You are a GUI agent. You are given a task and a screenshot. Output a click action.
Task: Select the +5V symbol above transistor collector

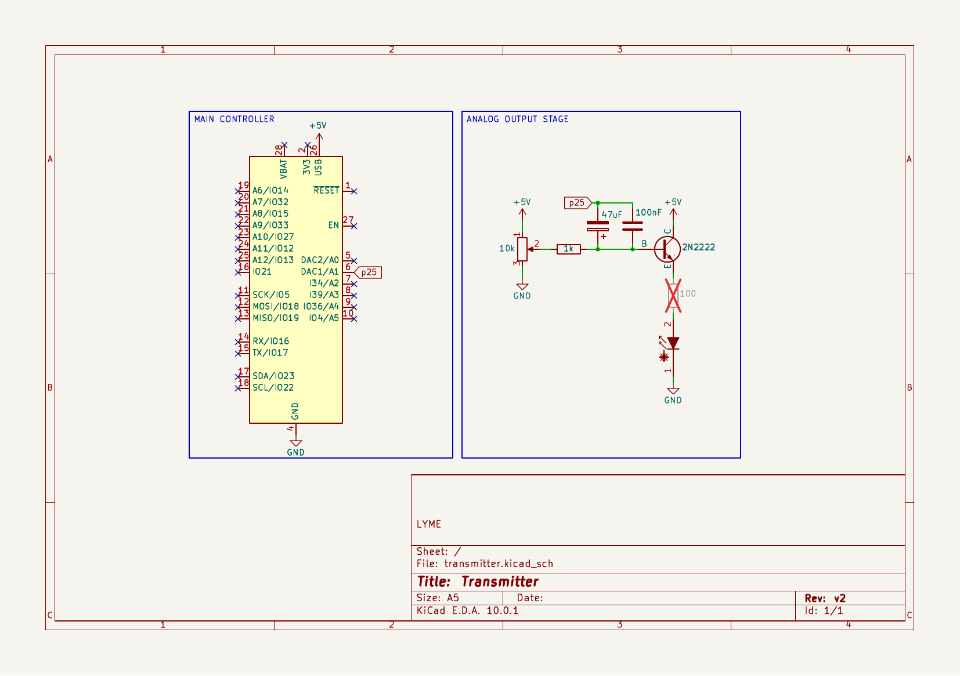click(x=673, y=210)
